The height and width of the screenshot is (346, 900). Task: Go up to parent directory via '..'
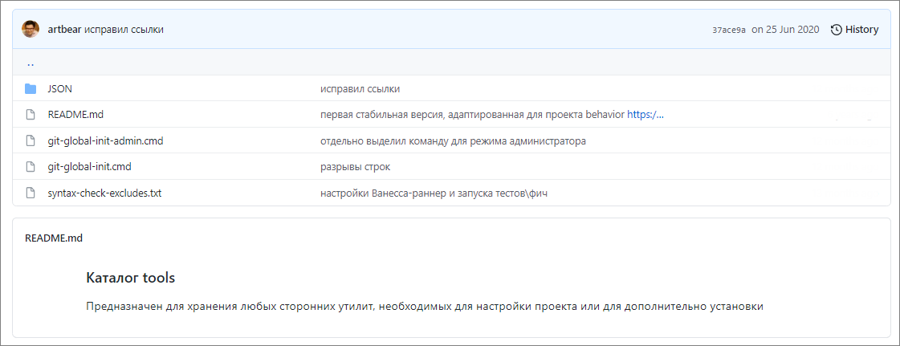click(x=31, y=63)
